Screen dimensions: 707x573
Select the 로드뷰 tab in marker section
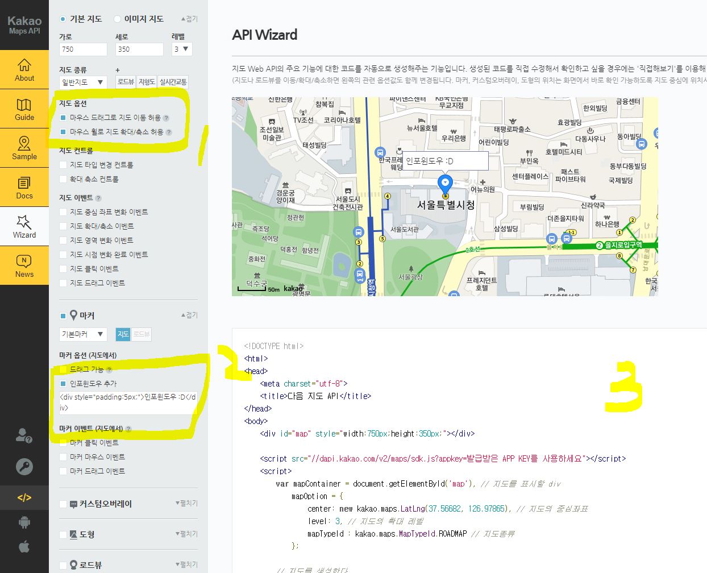(142, 334)
